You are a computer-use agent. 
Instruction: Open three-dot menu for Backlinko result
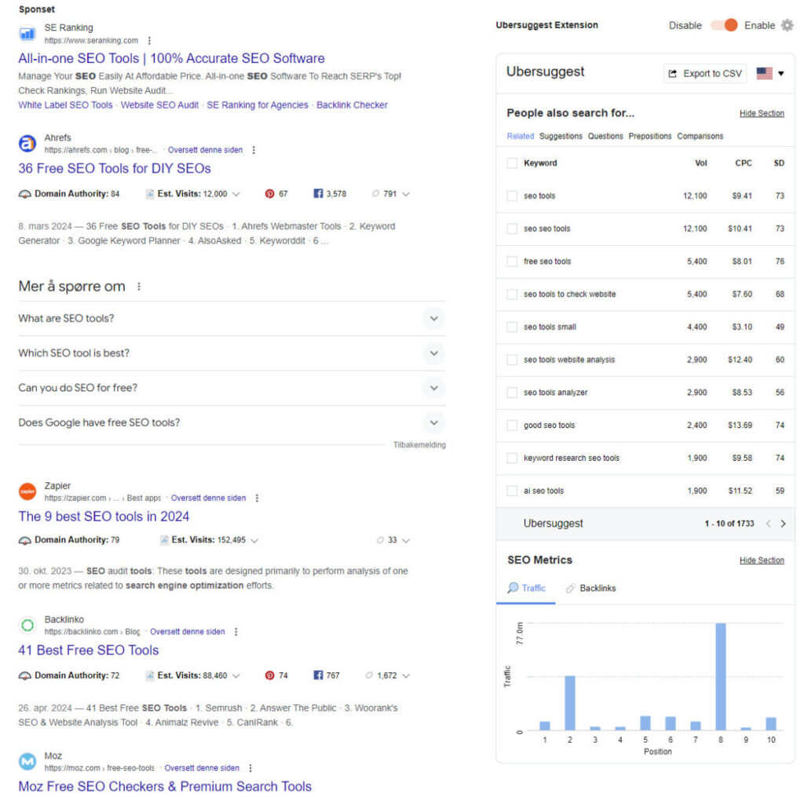pyautogui.click(x=236, y=632)
